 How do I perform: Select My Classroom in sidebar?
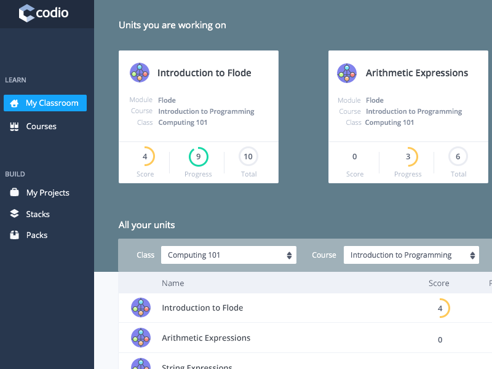coord(45,103)
